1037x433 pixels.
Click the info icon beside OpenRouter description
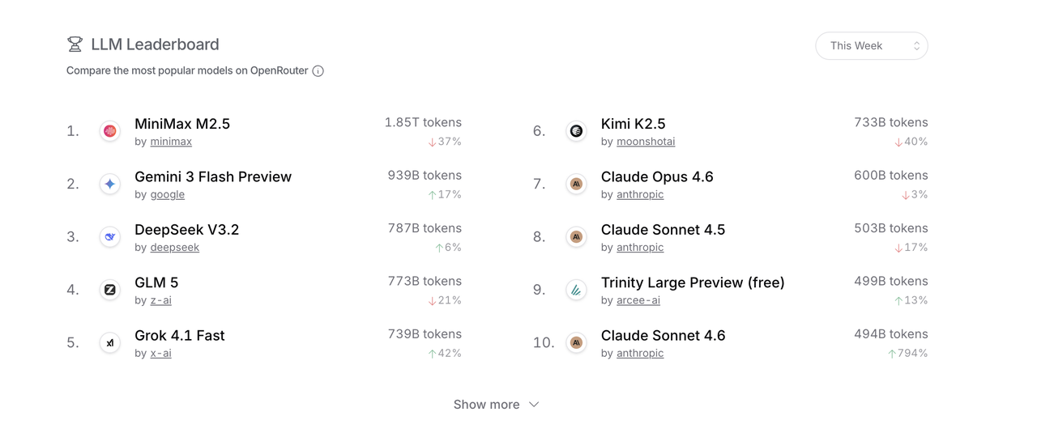pyautogui.click(x=318, y=71)
